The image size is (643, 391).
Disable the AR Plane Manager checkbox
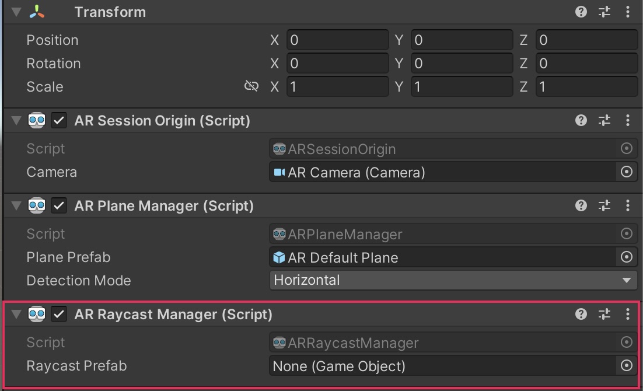[x=59, y=206]
